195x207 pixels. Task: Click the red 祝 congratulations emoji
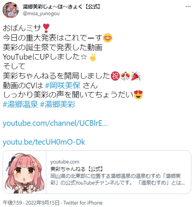115,76
